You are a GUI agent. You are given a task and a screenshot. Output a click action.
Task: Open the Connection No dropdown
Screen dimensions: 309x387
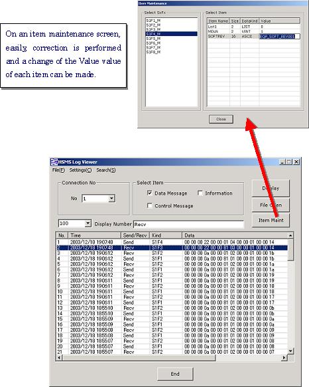click(x=111, y=198)
